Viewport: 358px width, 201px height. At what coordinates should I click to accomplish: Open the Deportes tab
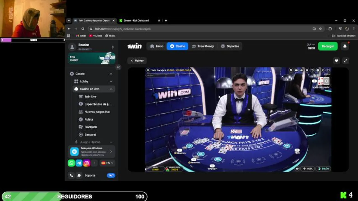tap(230, 46)
